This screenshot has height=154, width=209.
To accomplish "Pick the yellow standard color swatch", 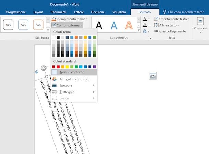I will coord(67,67).
